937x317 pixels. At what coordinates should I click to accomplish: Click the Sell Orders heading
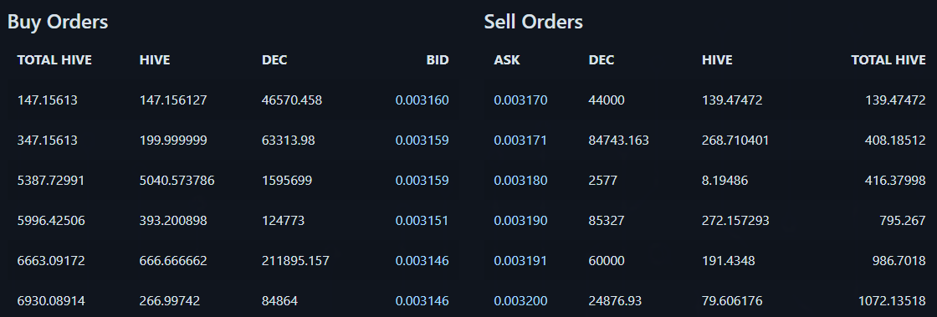click(x=533, y=22)
